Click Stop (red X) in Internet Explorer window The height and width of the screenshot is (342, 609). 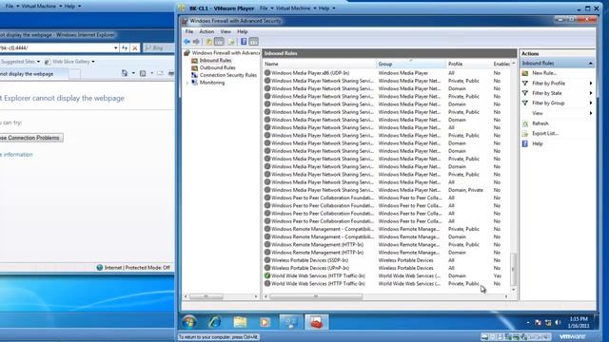(135, 47)
